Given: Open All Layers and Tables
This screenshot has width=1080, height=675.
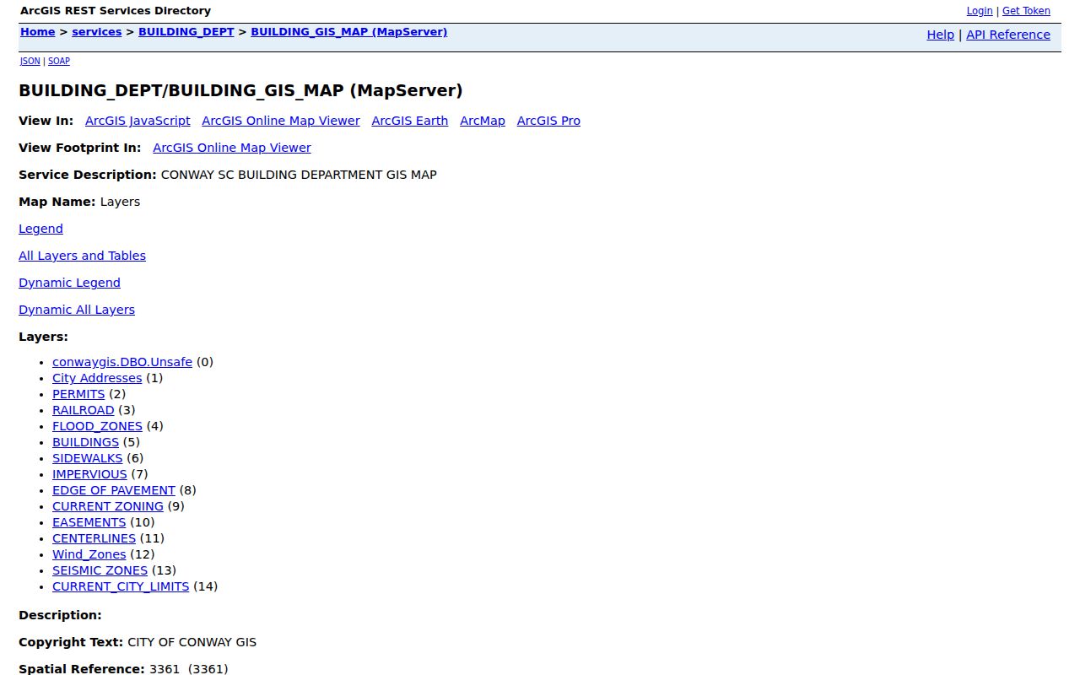Looking at the screenshot, I should click(82, 256).
